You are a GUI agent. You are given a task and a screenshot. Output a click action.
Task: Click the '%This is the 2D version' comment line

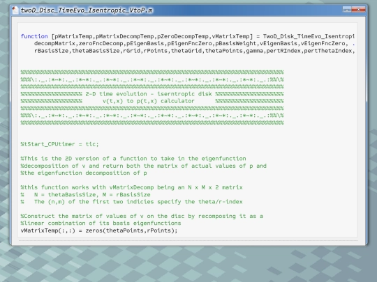tap(133, 159)
